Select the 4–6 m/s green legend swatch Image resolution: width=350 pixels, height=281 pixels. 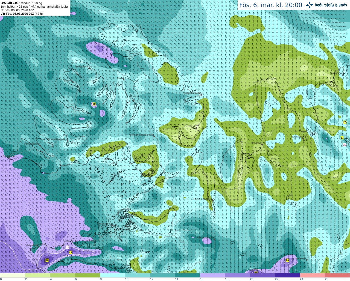point(63,275)
